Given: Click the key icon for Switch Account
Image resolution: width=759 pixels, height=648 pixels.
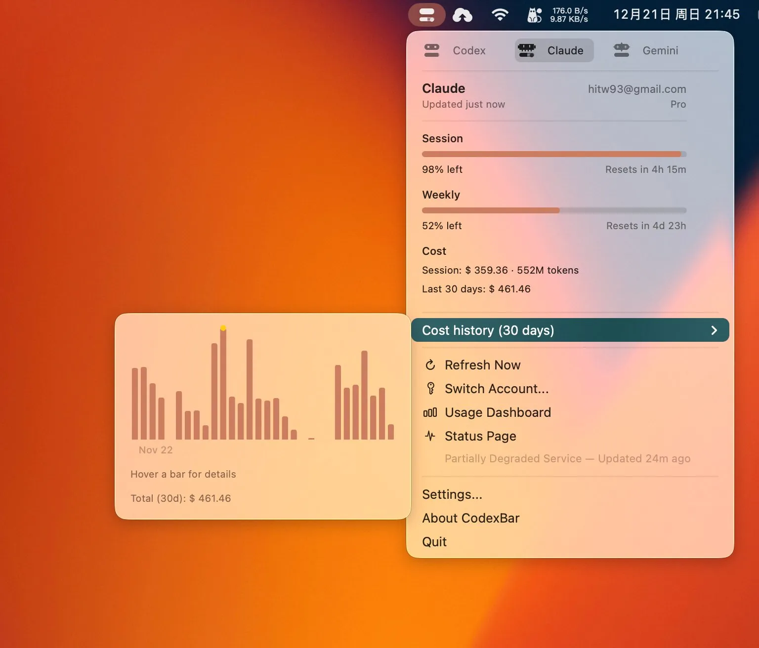Looking at the screenshot, I should tap(430, 389).
